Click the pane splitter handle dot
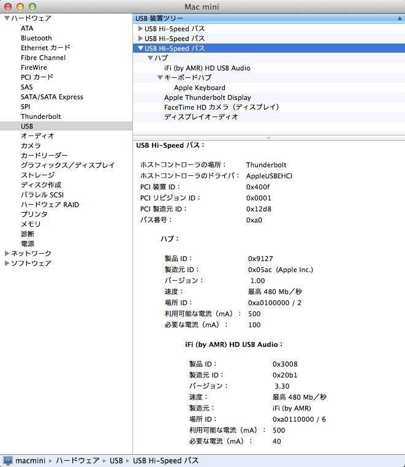405x467 pixels. pyautogui.click(x=269, y=138)
